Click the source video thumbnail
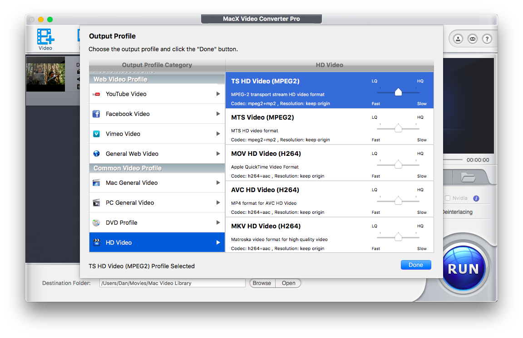The height and width of the screenshot is (338, 523). (x=46, y=74)
